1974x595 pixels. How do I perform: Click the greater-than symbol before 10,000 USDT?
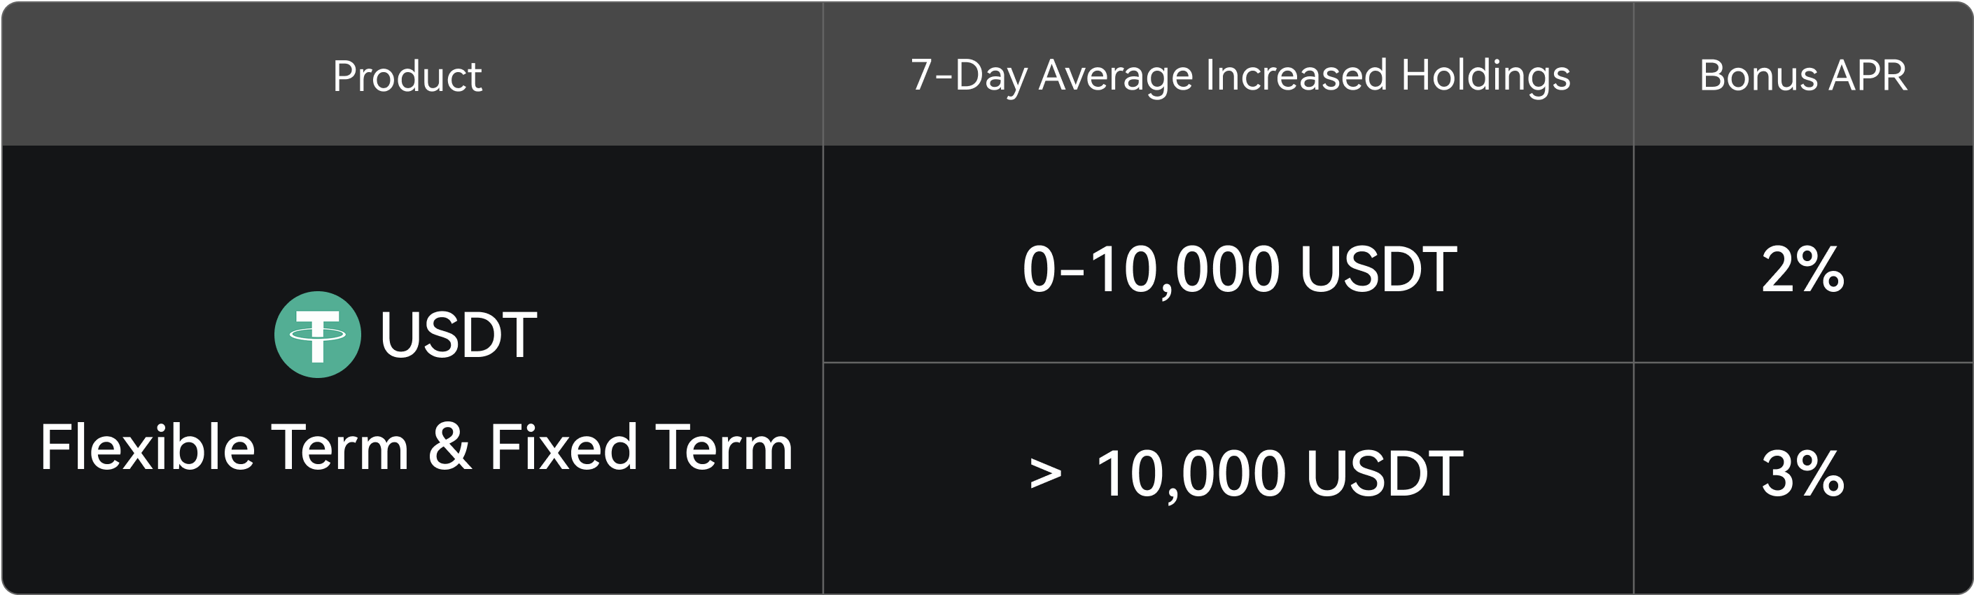pyautogui.click(x=1045, y=474)
